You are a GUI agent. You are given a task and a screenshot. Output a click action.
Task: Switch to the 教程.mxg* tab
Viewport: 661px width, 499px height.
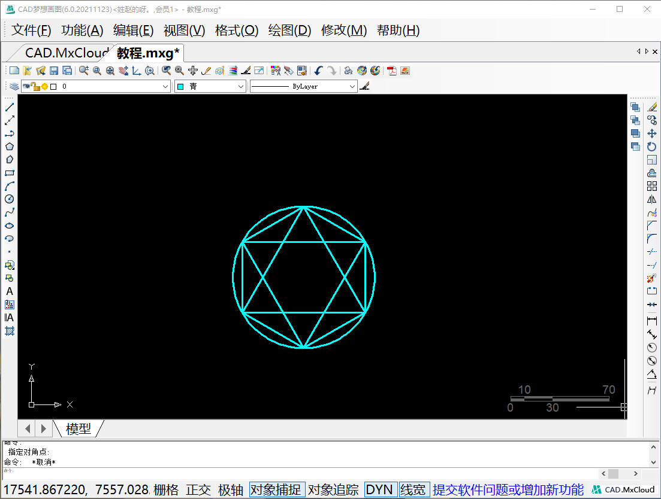[x=148, y=53]
